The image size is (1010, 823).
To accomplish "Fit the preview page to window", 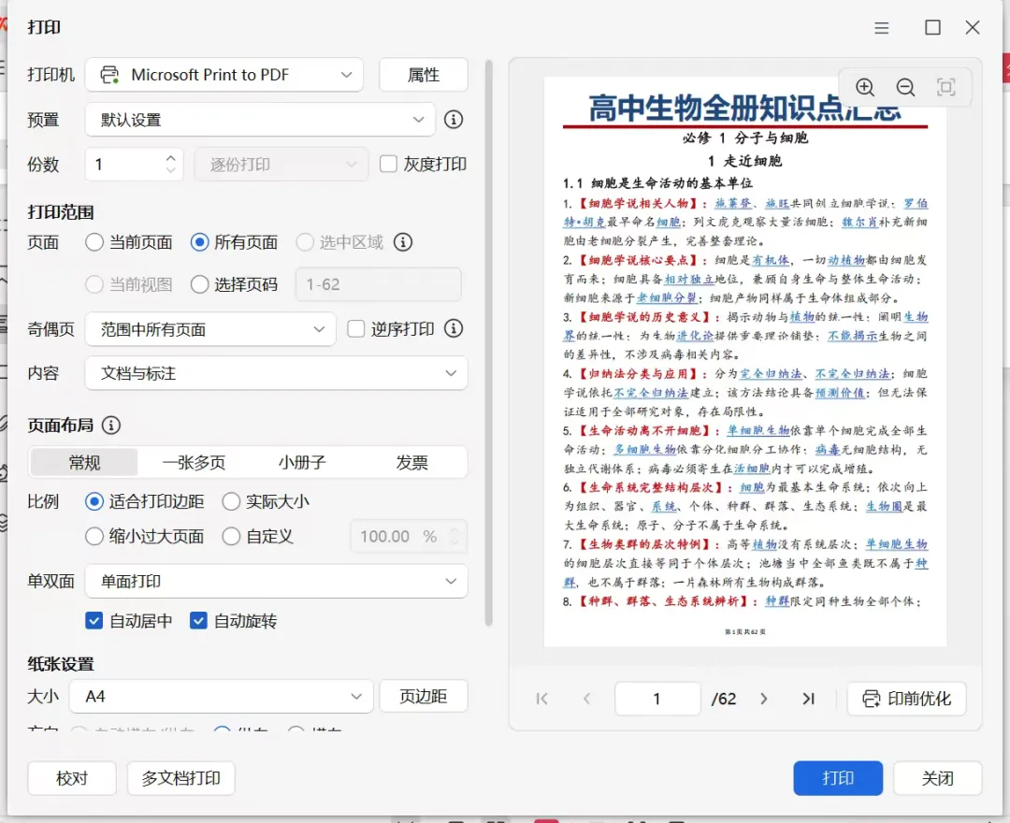I will (x=945, y=87).
